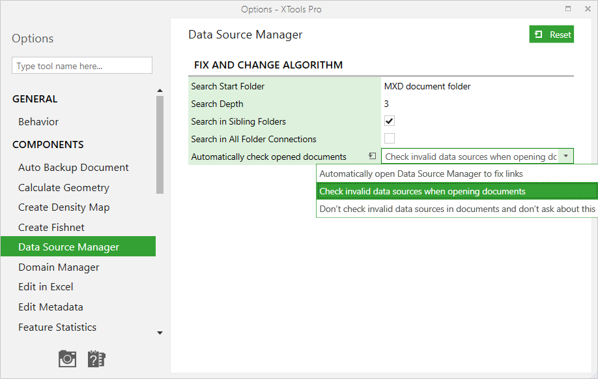This screenshot has height=379, width=598.
Task: Click the Search Depth value 3
Action: click(x=386, y=104)
